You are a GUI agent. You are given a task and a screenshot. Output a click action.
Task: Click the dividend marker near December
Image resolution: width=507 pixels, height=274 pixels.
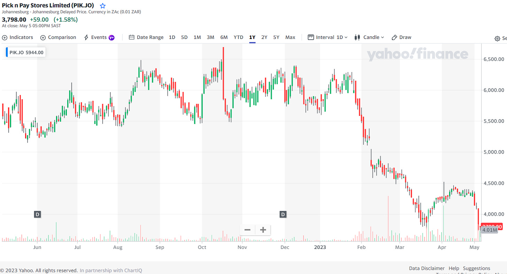[x=283, y=214]
